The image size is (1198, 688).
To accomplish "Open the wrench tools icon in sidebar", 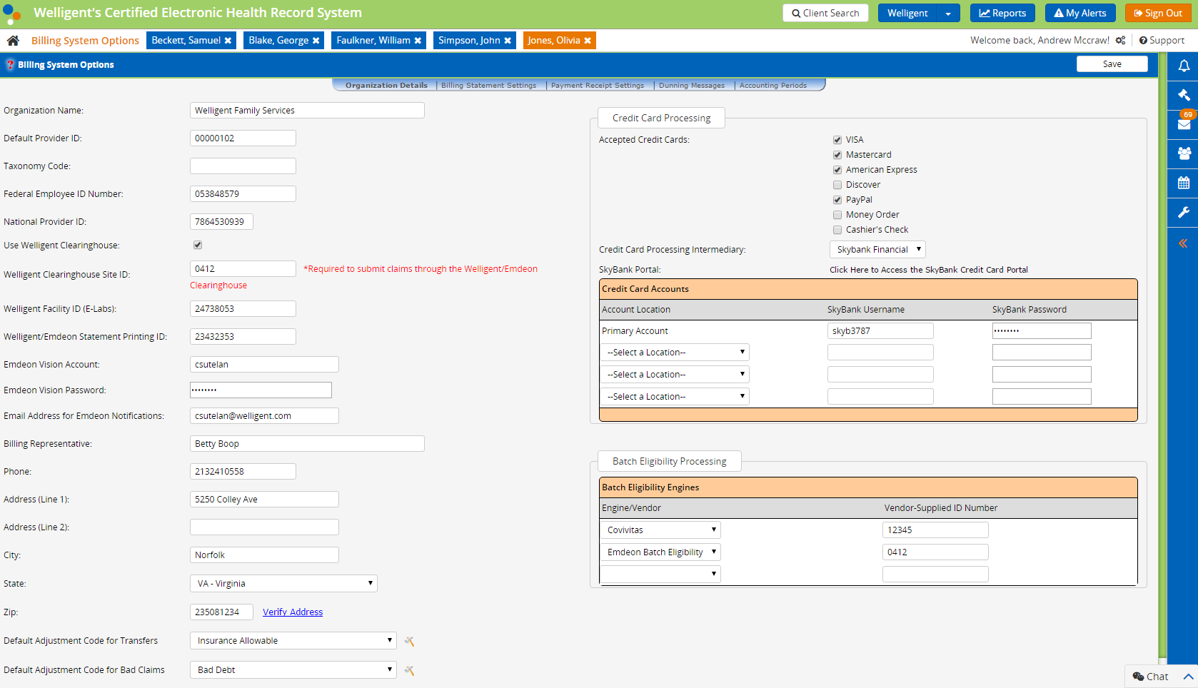I will click(x=1183, y=212).
